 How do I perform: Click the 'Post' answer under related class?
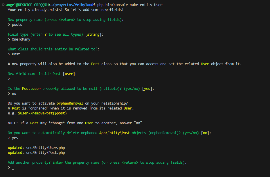click(16, 54)
